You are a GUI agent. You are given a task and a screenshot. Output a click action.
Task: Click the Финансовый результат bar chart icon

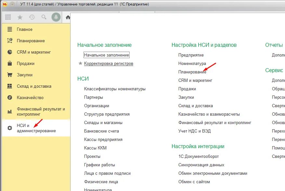pyautogui.click(x=10, y=111)
